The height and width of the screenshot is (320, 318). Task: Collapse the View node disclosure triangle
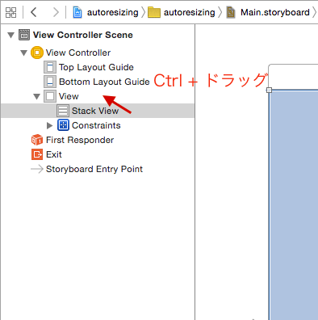[37, 96]
